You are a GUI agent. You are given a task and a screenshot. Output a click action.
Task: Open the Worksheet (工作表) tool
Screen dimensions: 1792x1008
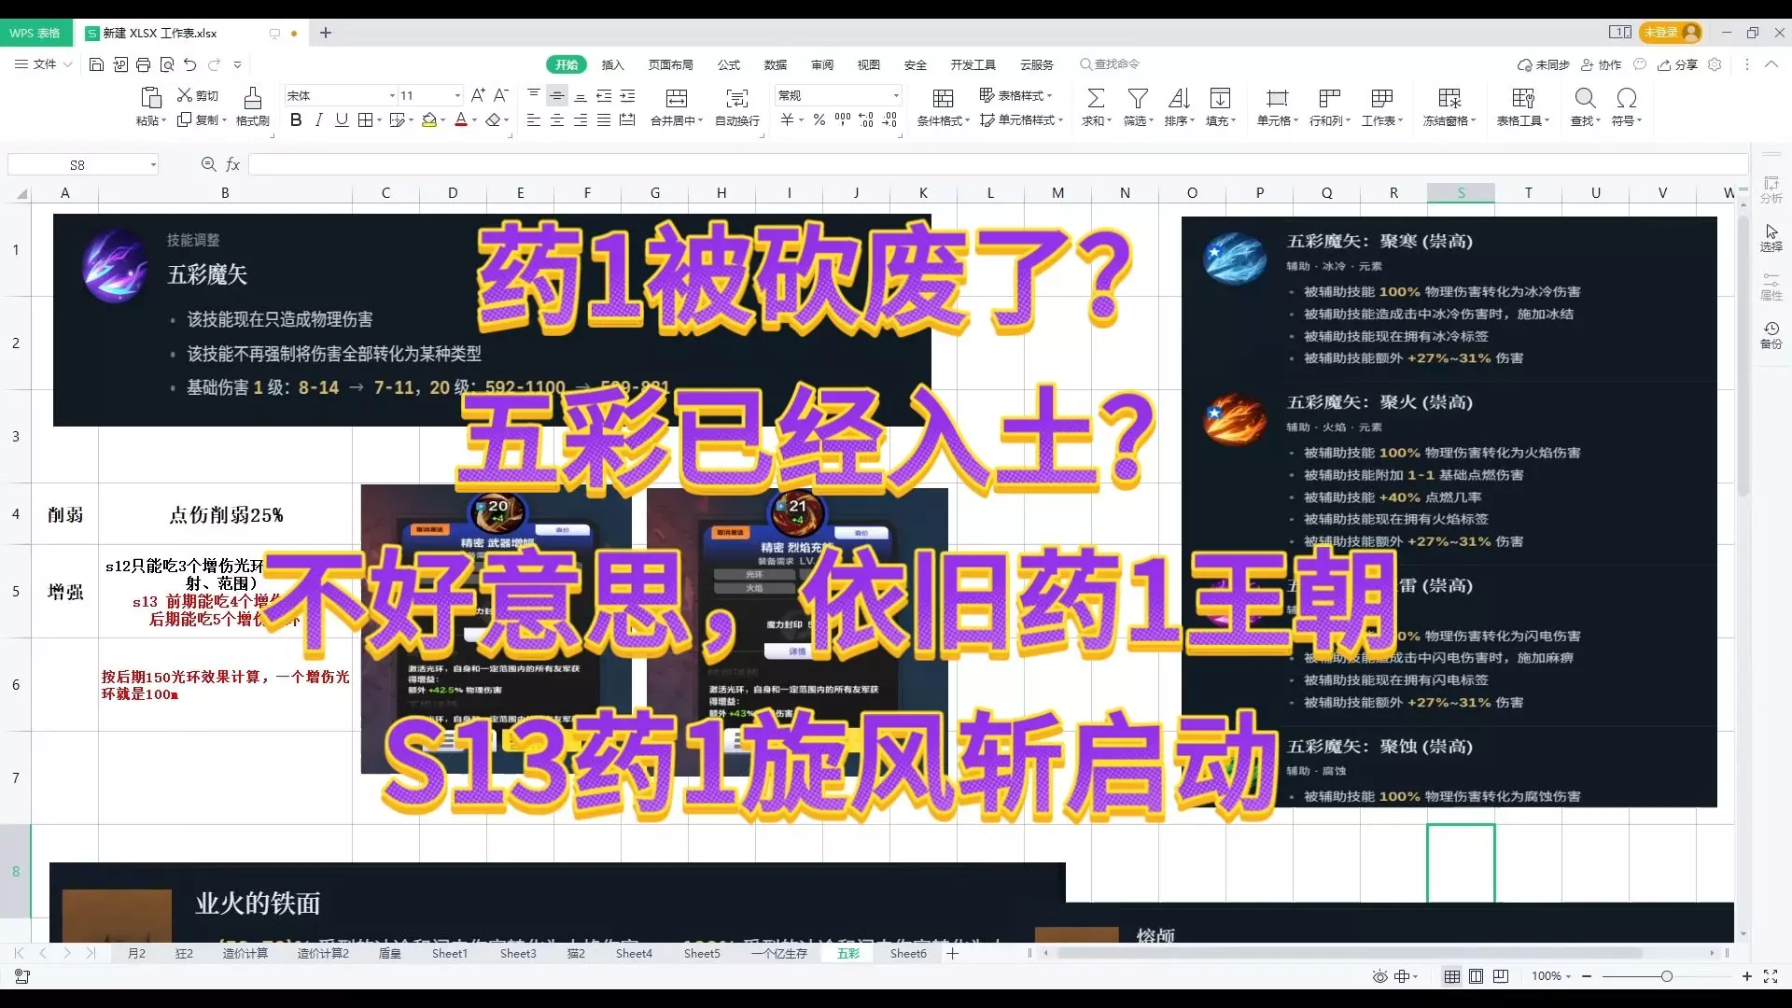1381,106
